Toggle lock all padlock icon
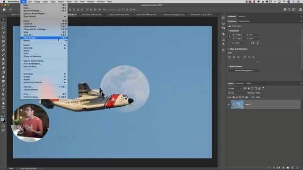Screen dimensions: 303x170 tap(247, 97)
